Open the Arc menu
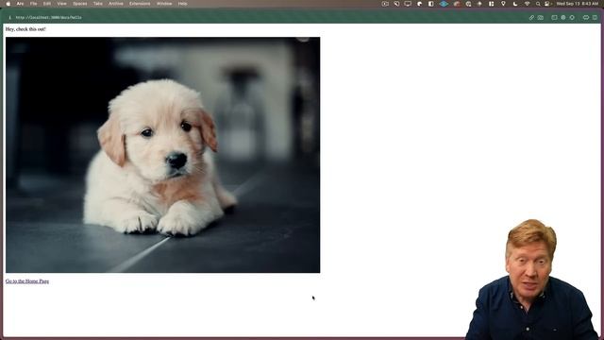The image size is (604, 340). pyautogui.click(x=20, y=4)
